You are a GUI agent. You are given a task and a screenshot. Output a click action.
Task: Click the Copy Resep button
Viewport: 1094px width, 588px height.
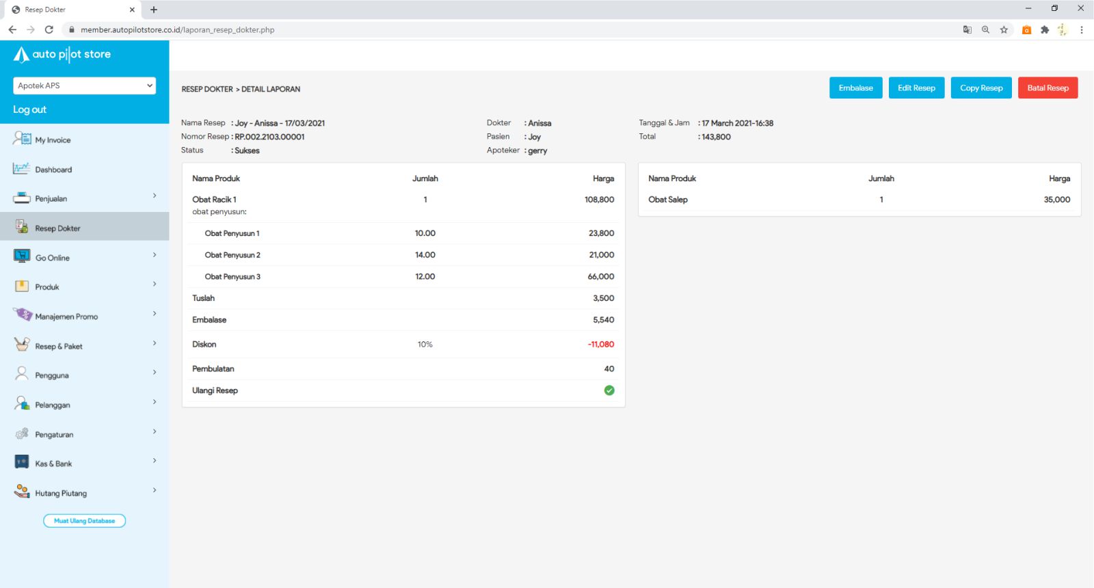[980, 88]
